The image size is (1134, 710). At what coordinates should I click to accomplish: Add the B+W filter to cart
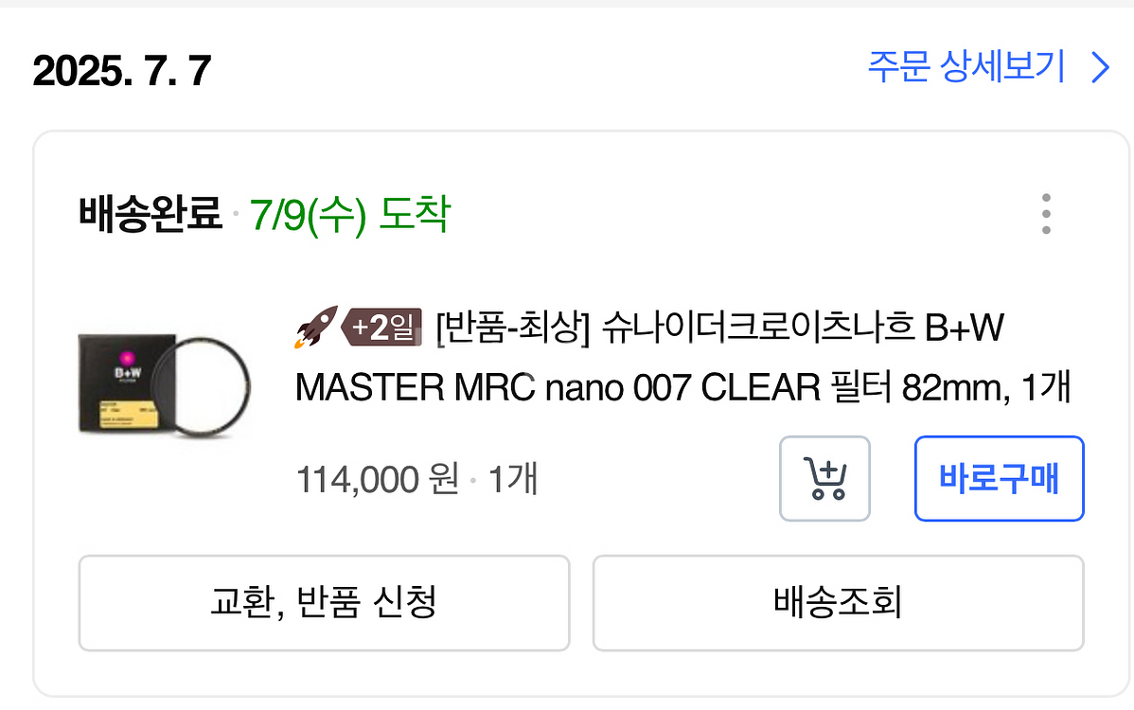pyautogui.click(x=824, y=478)
